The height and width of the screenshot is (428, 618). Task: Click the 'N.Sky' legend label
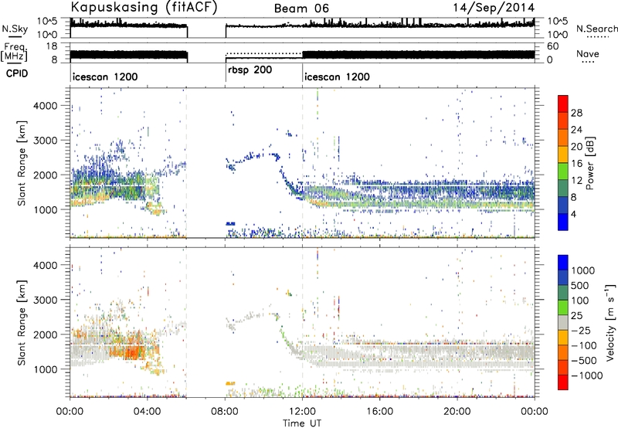(15, 29)
